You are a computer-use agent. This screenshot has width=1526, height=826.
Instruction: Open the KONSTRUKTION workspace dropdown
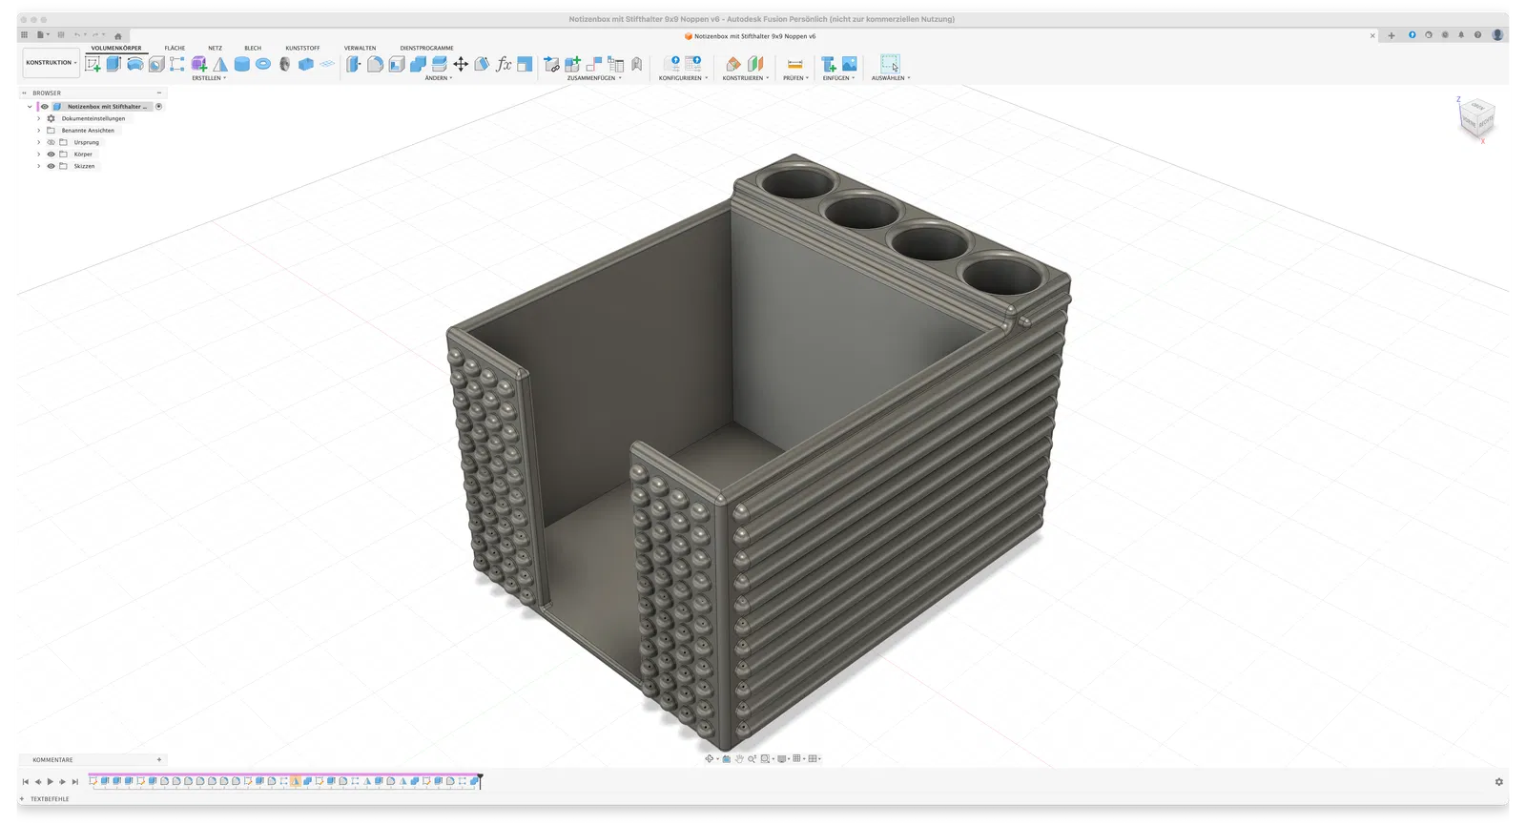pyautogui.click(x=52, y=63)
